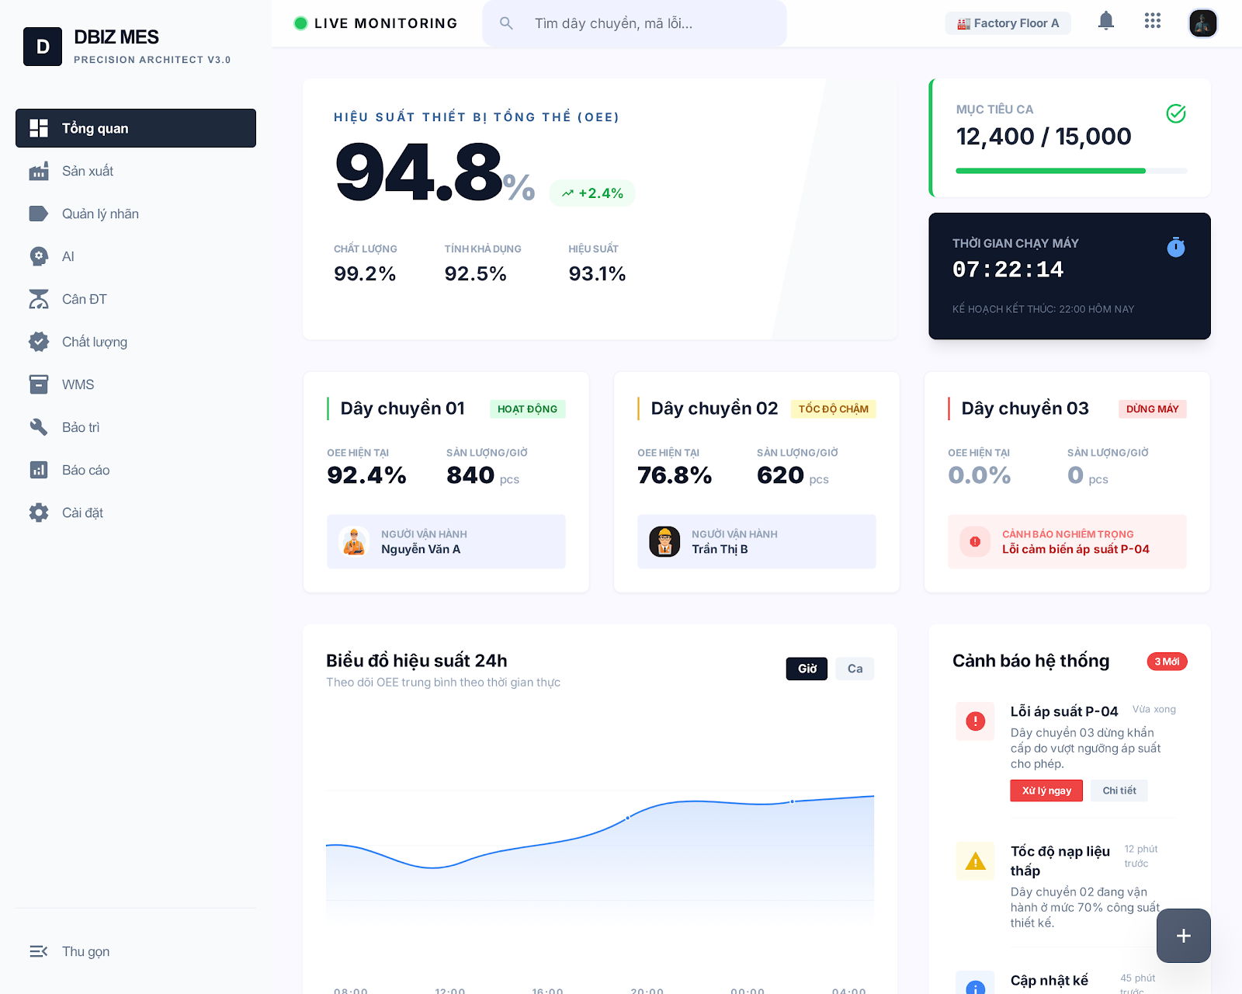The width and height of the screenshot is (1242, 994).
Task: Click the Chi tiết button
Action: [1119, 791]
